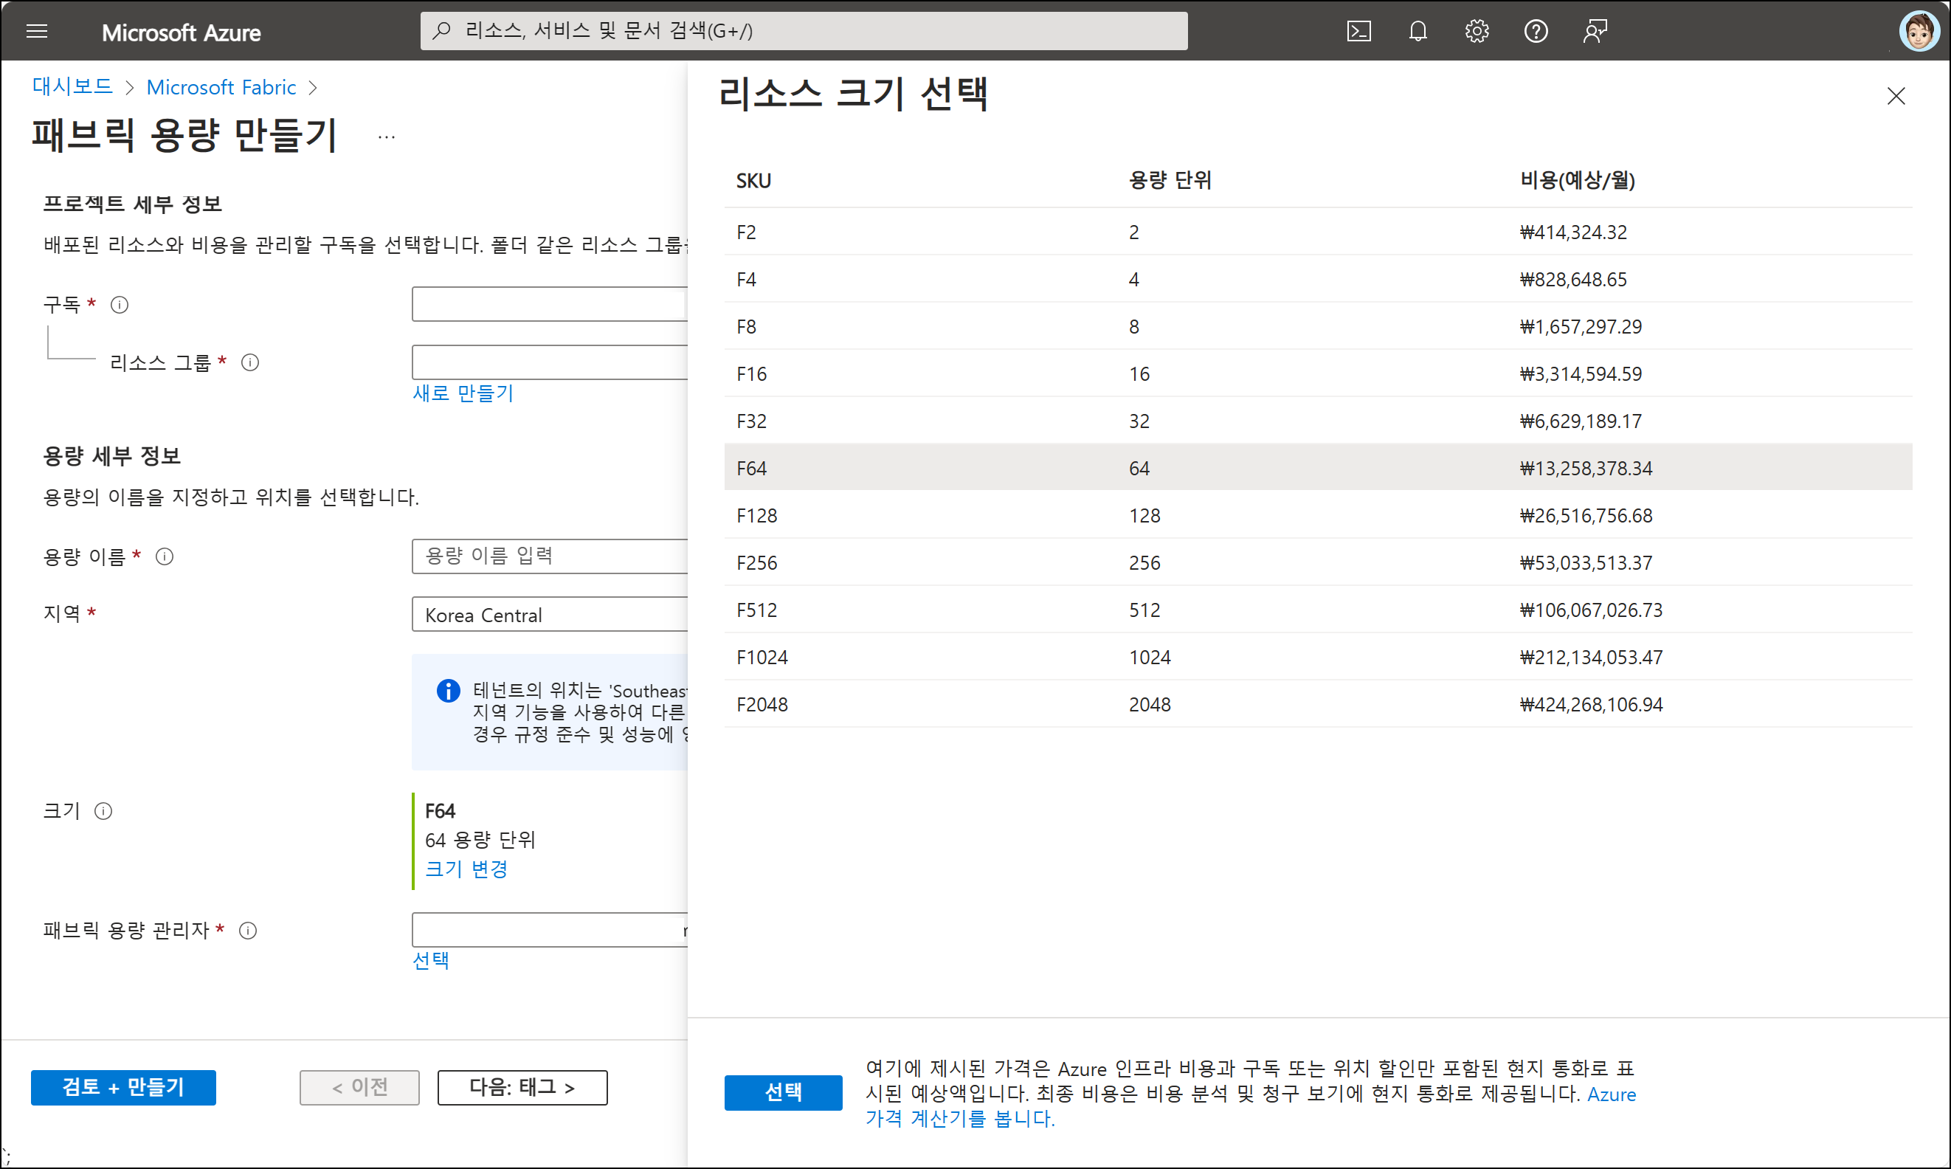Open the 지역 Korea Central dropdown
The width and height of the screenshot is (1951, 1169).
coord(550,615)
